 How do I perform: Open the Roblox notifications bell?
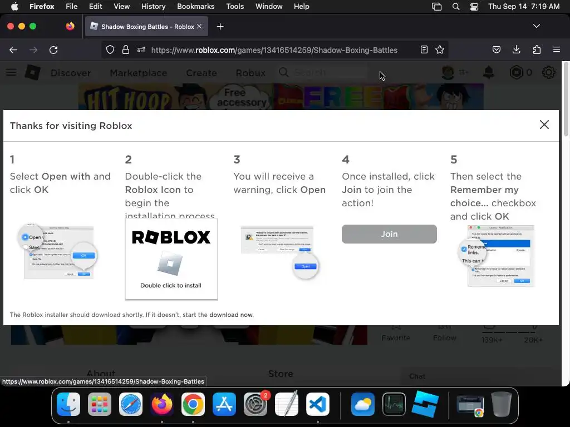coord(488,73)
